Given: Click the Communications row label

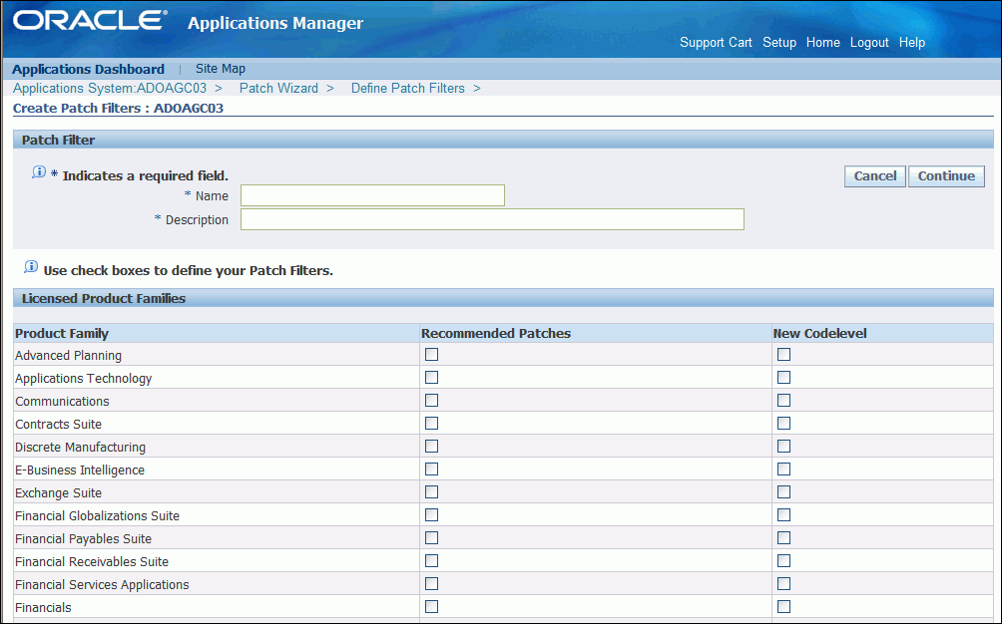Looking at the screenshot, I should click(x=62, y=402).
